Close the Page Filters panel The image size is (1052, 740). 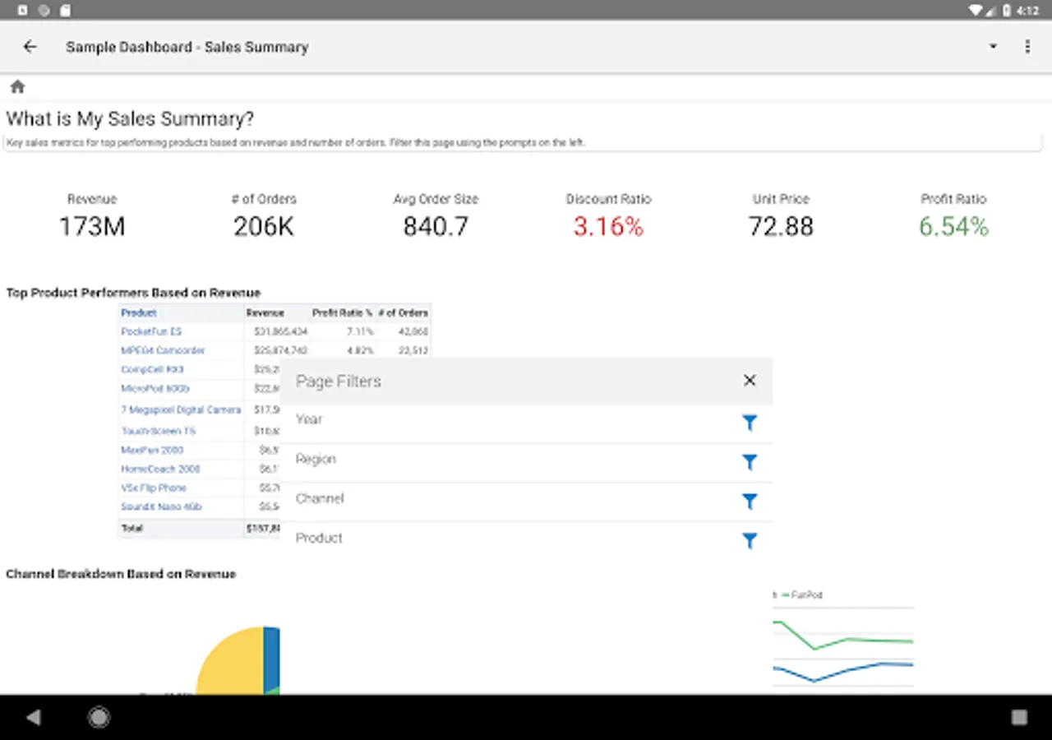click(x=749, y=381)
